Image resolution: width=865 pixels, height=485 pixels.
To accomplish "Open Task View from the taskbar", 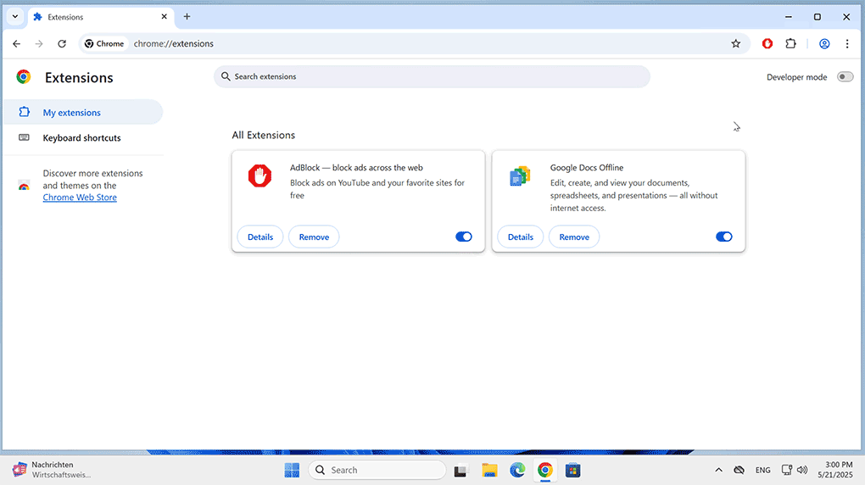I will pyautogui.click(x=460, y=470).
